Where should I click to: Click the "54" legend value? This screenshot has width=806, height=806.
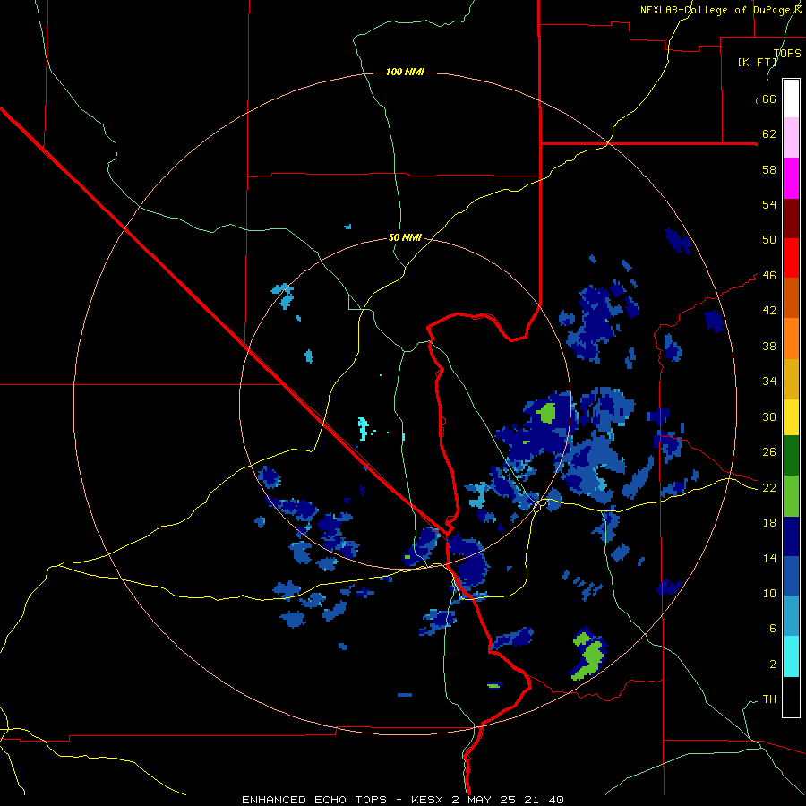click(x=769, y=204)
